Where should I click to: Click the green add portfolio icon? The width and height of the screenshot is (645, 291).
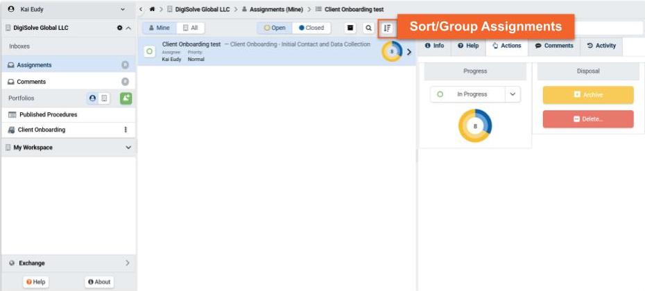126,98
